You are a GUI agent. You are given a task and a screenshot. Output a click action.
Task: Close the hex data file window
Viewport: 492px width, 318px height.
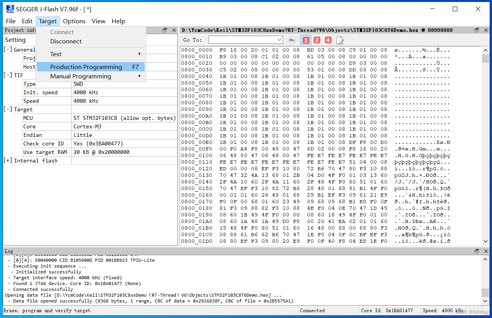click(x=486, y=30)
